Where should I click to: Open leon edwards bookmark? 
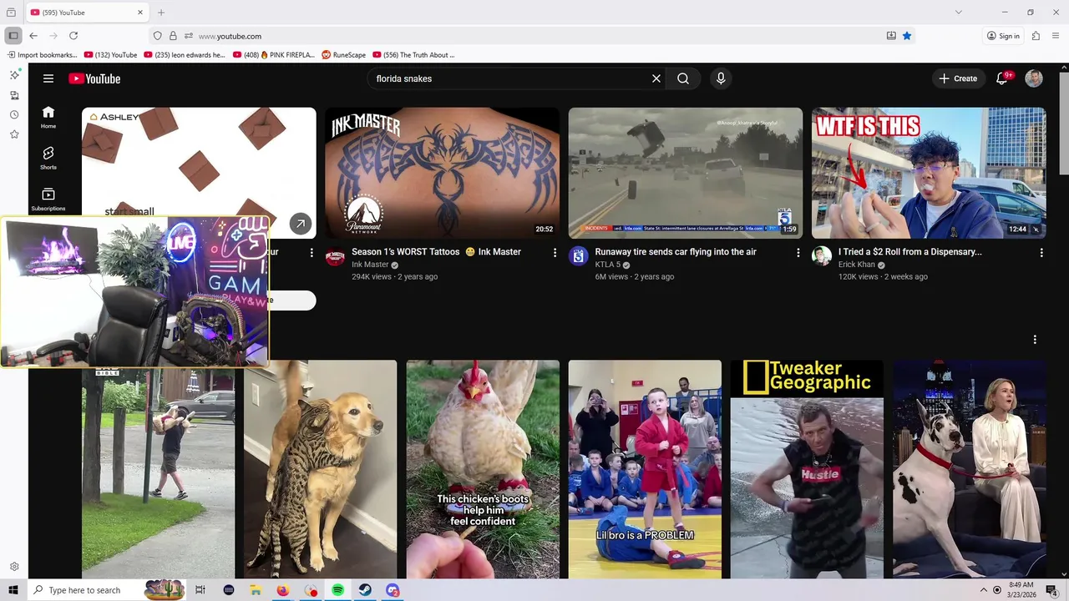point(185,55)
